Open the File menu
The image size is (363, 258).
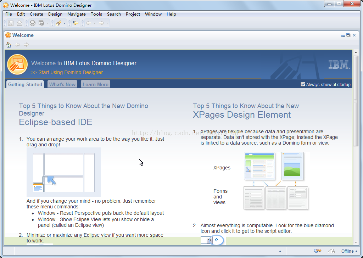9,14
